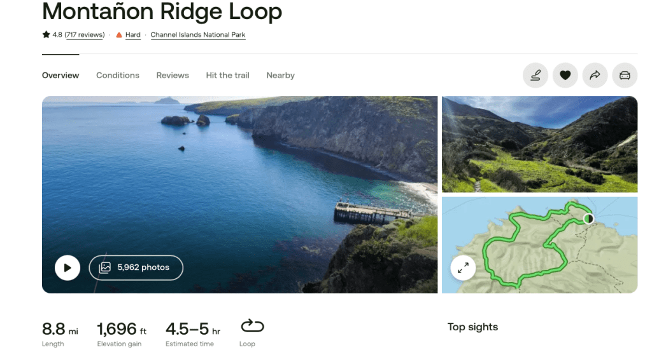Open the 717 reviews link
This screenshot has height=350, width=652.
coord(85,35)
